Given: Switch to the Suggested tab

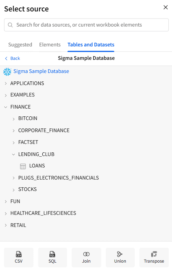Looking at the screenshot, I should [20, 45].
